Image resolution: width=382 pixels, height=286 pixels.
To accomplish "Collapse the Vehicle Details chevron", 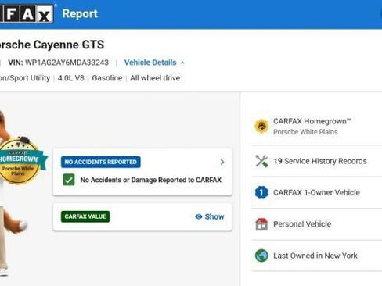I will (x=182, y=63).
